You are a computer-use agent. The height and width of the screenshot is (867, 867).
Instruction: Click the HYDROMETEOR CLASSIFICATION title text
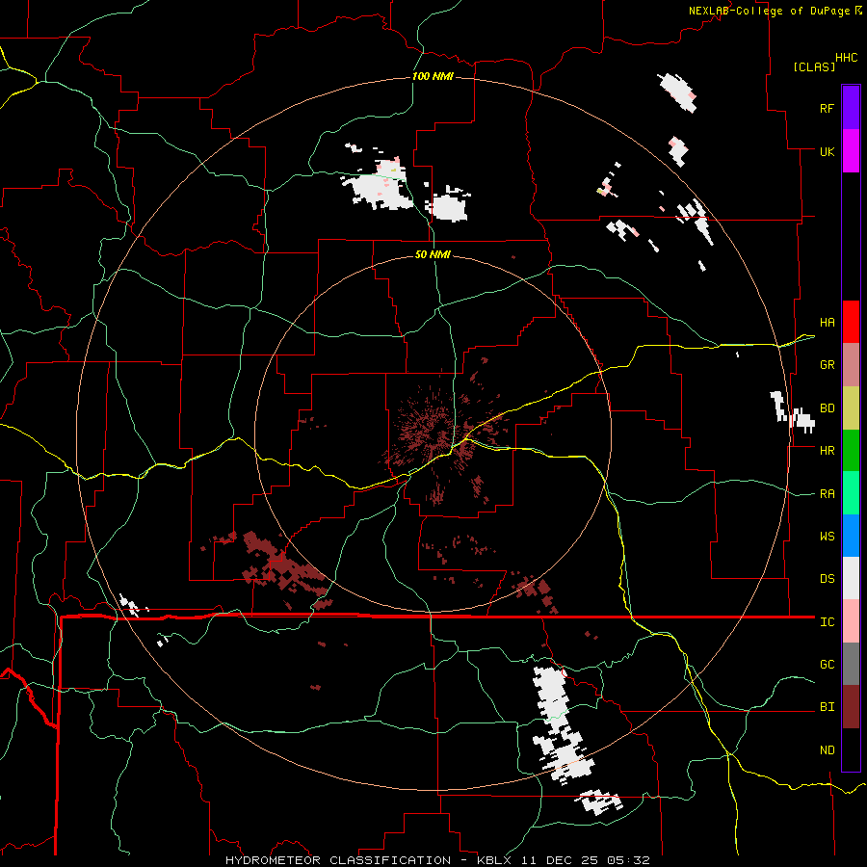tap(338, 860)
